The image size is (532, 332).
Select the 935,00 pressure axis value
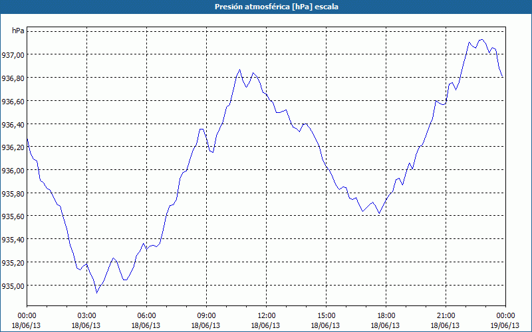tap(13, 286)
